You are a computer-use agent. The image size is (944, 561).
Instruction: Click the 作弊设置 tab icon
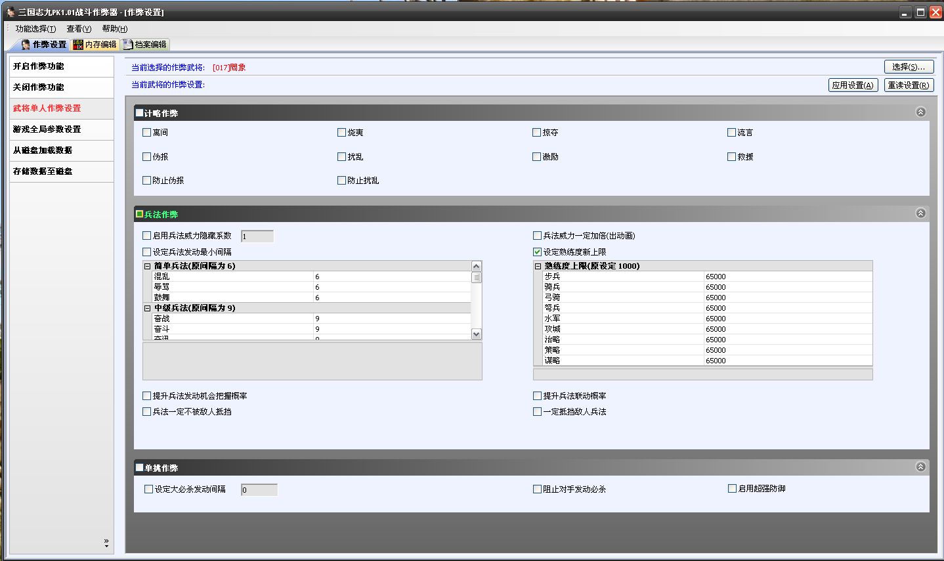pyautogui.click(x=26, y=45)
